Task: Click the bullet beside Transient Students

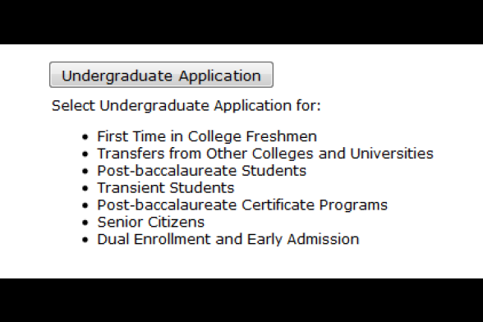Action: [85, 188]
